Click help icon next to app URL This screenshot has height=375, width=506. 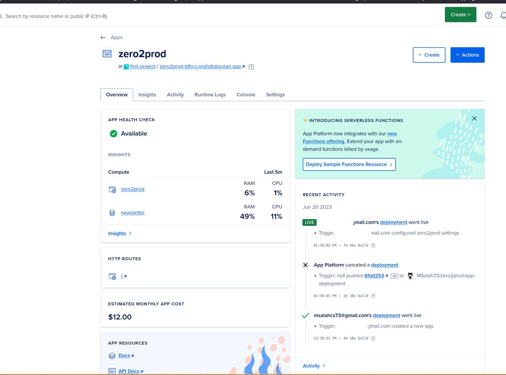(x=251, y=67)
